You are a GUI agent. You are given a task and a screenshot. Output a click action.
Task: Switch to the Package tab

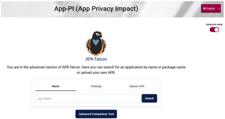[x=96, y=86]
